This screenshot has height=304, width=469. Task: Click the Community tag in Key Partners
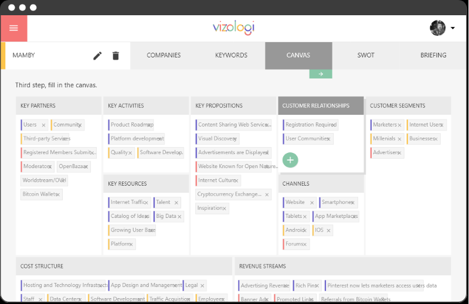tap(66, 125)
